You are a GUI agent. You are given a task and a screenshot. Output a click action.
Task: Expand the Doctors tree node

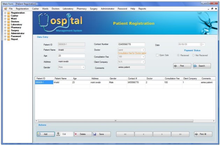[5, 22]
